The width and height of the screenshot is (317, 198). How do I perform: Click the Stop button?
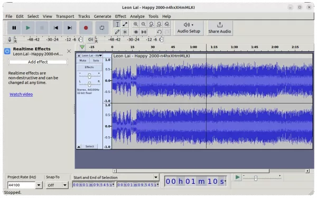[x=42, y=27]
